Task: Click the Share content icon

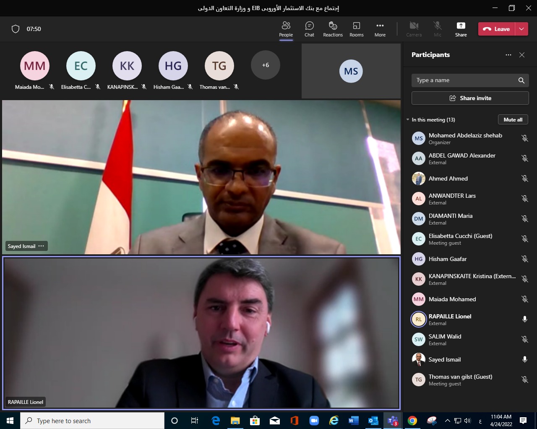Action: tap(461, 29)
